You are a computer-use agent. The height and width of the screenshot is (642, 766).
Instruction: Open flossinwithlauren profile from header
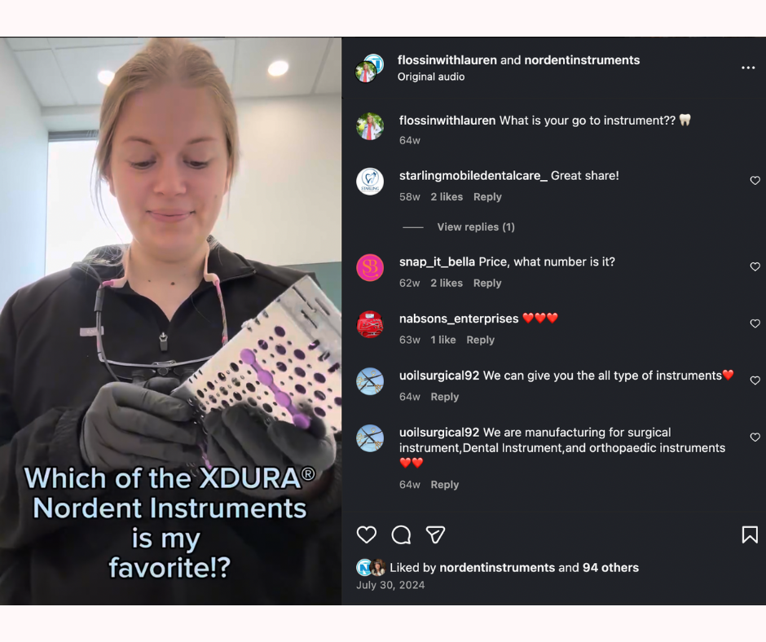[x=447, y=60]
